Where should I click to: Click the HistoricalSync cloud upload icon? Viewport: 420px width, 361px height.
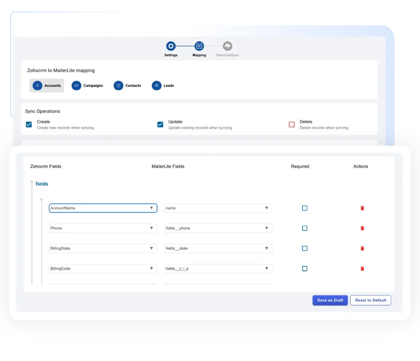(x=227, y=46)
